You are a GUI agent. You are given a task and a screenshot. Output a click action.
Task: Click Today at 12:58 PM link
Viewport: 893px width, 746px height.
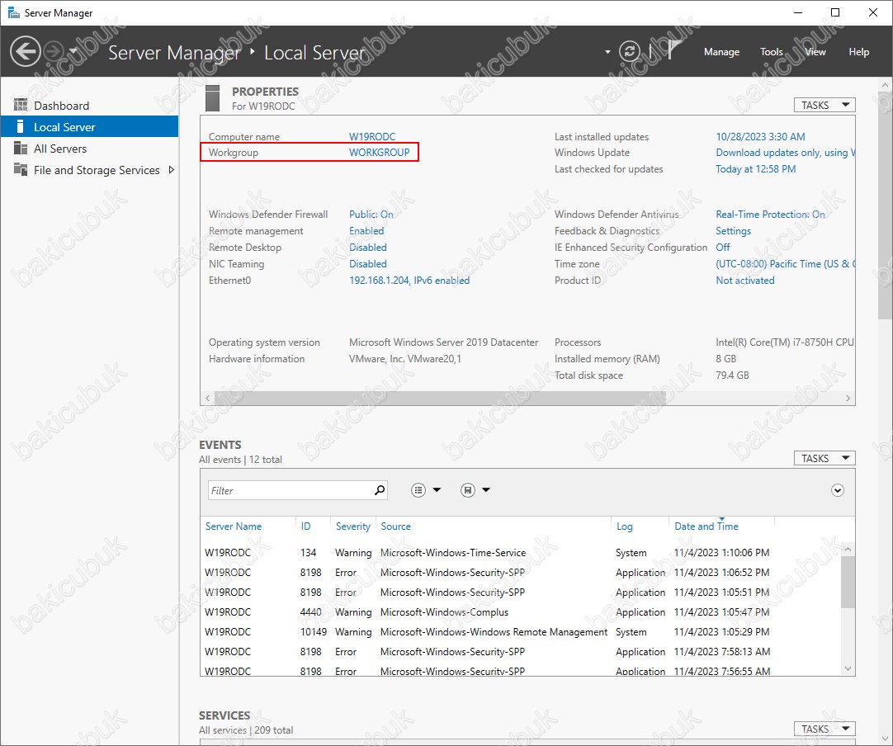click(756, 169)
